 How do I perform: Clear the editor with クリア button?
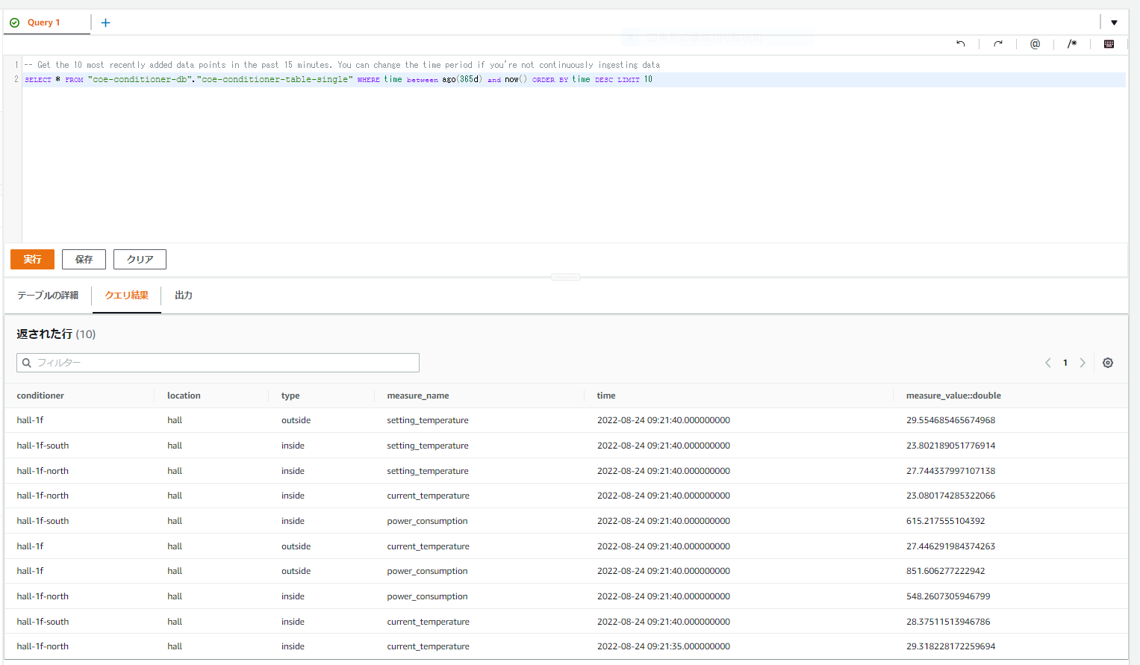coord(140,259)
